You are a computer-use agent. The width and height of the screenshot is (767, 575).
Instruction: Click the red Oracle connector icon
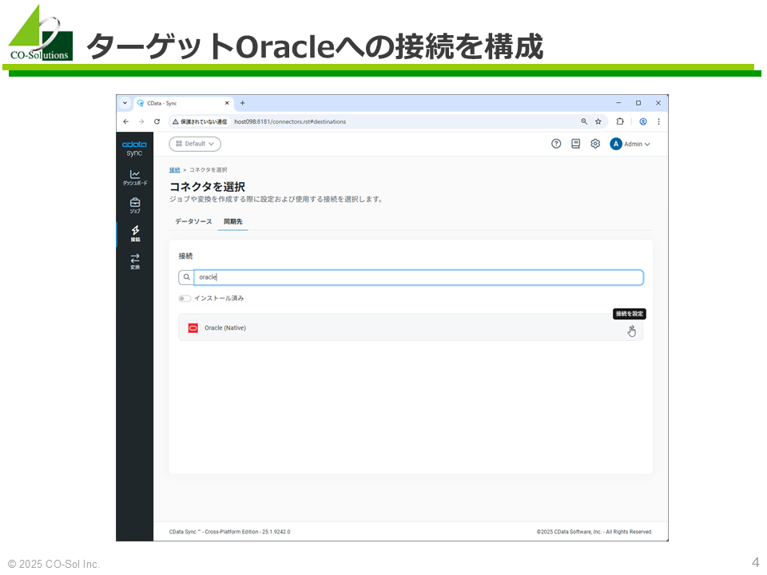tap(193, 327)
